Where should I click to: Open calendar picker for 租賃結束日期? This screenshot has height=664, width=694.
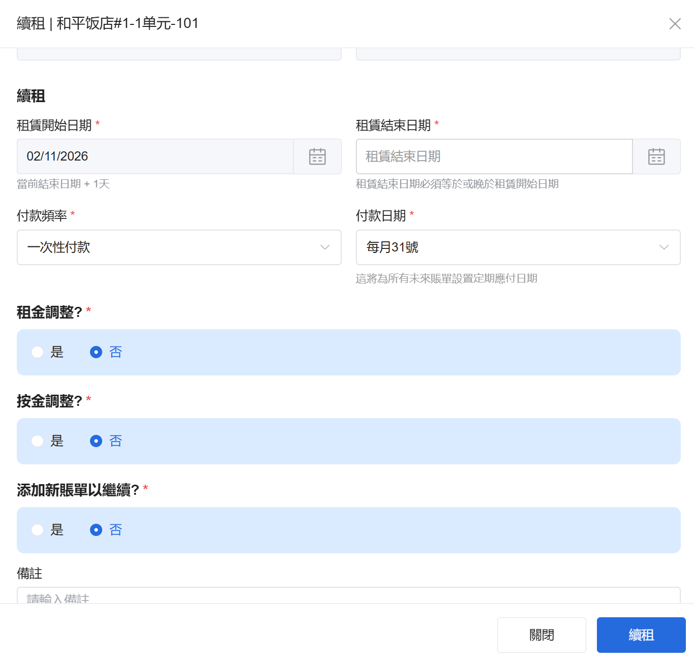pos(656,156)
